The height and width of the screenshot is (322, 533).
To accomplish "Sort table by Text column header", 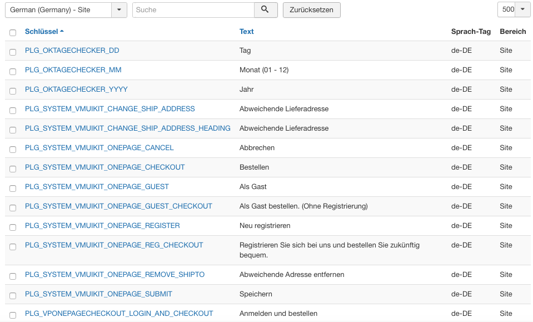I will pos(246,32).
